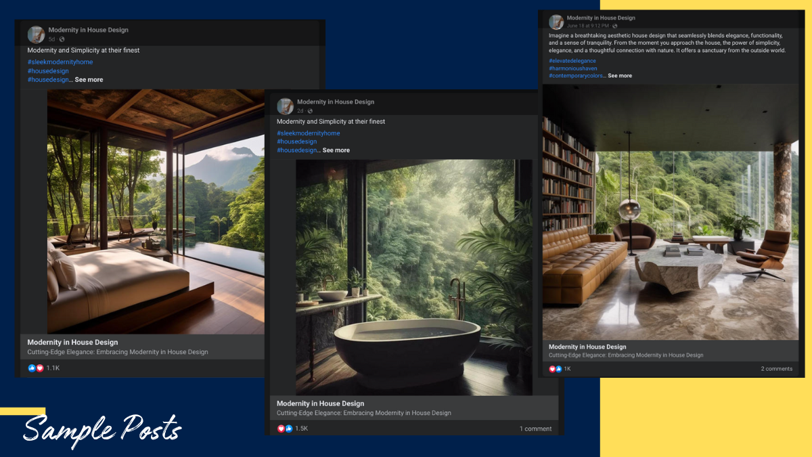Open #sleekmodernityhome in the 2d post
This screenshot has height=457, width=812.
point(309,133)
